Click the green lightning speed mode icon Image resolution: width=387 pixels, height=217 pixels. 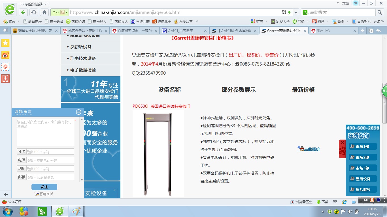(x=289, y=12)
